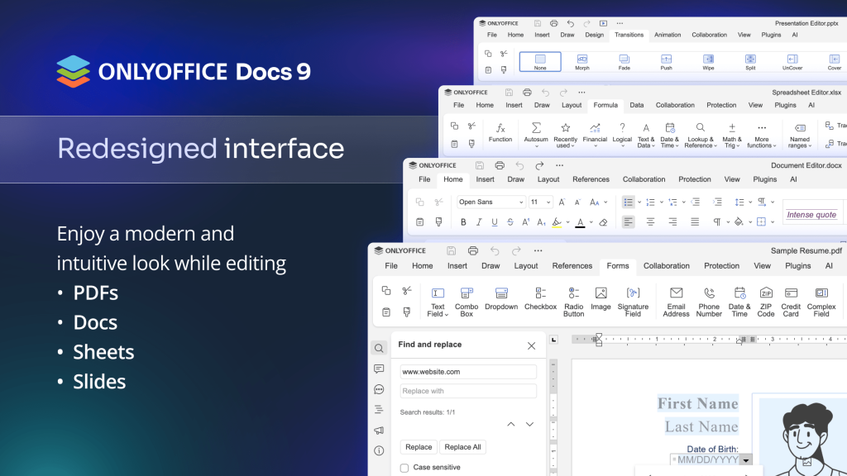The image size is (847, 476).
Task: Click the Replace All button
Action: pyautogui.click(x=462, y=446)
